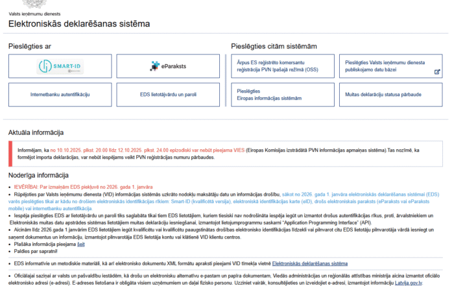Open Muitas deklarāciju statusa pārbaude
Image resolution: width=454 pixels, height=286 pixels.
(390, 95)
